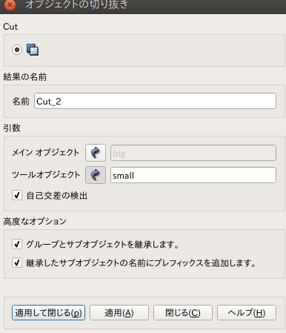Click 適用して閉じる button
Image resolution: width=286 pixels, height=333 pixels.
point(48,313)
